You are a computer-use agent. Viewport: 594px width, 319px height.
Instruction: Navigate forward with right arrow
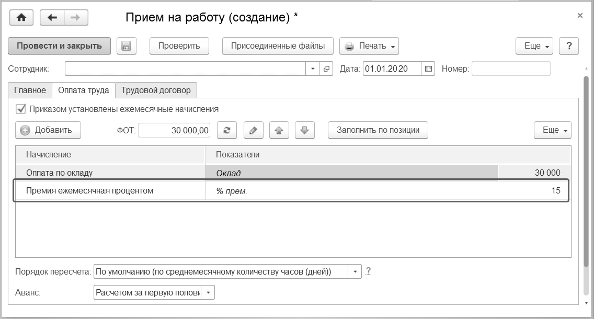[x=76, y=17]
